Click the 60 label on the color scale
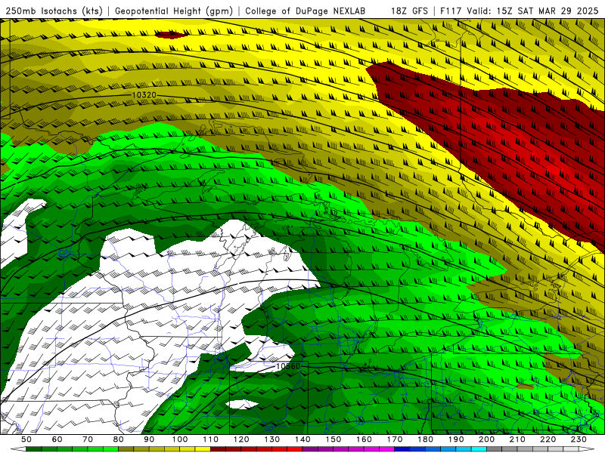The height and width of the screenshot is (453, 605). (57, 439)
